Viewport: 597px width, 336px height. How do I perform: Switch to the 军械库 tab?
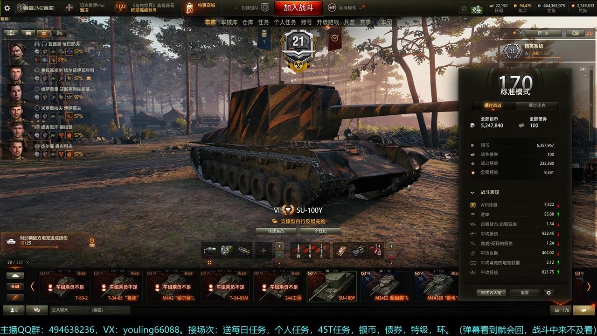pyautogui.click(x=229, y=22)
